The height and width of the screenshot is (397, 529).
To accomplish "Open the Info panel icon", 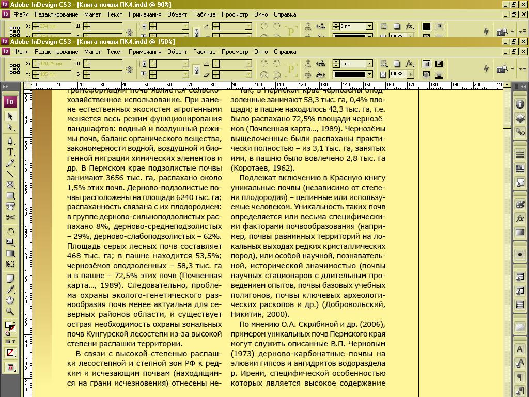I will pos(520,104).
